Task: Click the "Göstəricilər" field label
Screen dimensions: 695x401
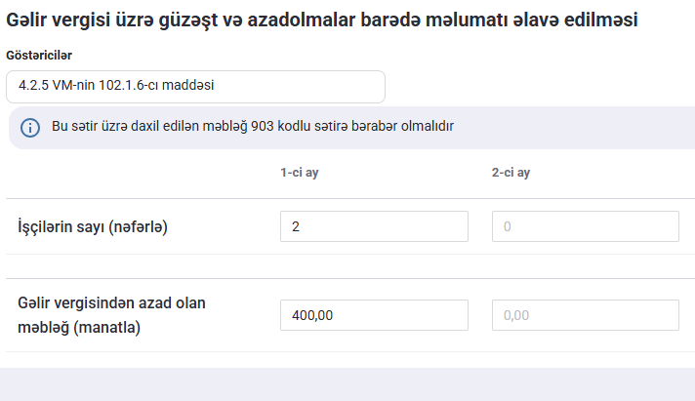Action: click(x=39, y=56)
